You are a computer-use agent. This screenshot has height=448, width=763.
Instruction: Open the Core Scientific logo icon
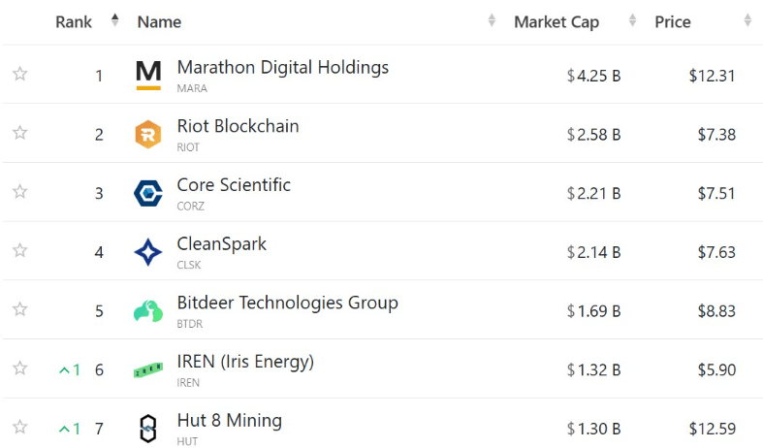pos(148,193)
